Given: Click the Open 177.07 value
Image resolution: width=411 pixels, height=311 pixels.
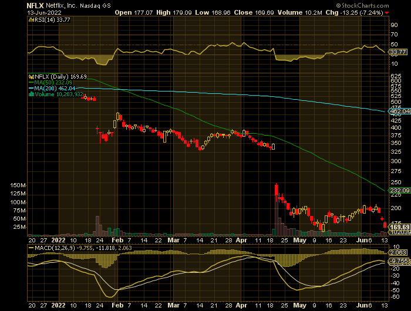Looking at the screenshot, I should point(134,12).
